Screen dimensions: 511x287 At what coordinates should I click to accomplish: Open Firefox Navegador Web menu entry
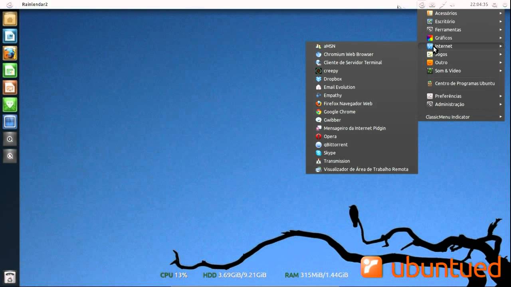pos(362,104)
